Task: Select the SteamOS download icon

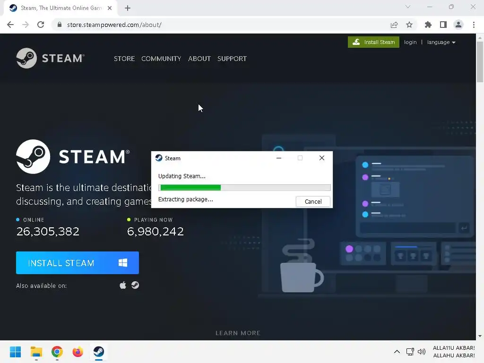Action: point(135,285)
